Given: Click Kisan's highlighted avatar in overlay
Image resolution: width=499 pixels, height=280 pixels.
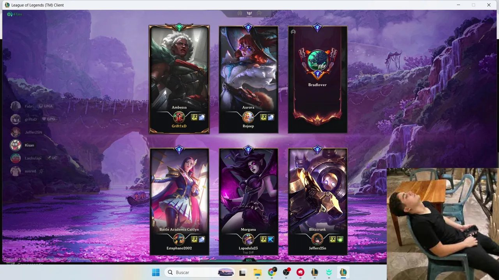Looking at the screenshot, I should 16,145.
